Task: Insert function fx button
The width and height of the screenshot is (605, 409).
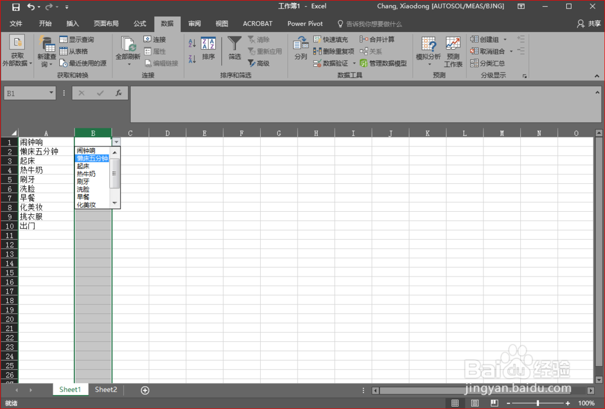Action: [119, 93]
